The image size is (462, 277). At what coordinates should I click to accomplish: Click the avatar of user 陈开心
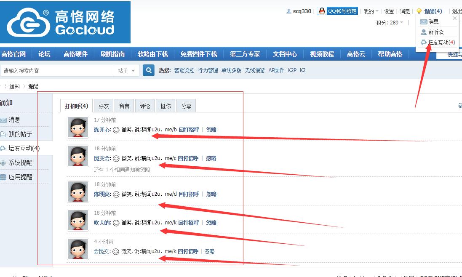[78, 127]
